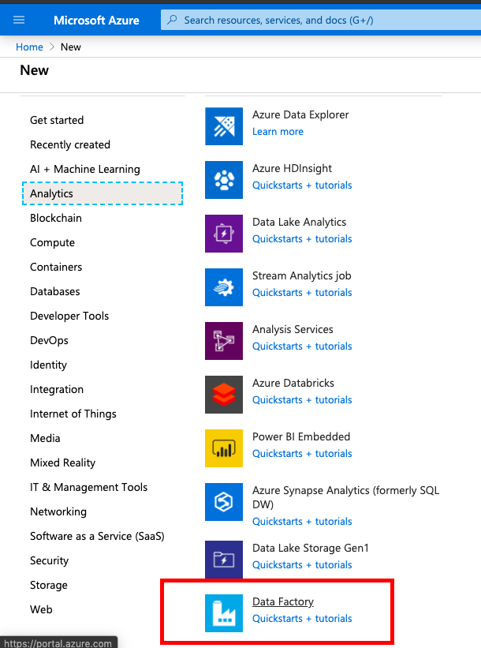Click the Data Factory link
The width and height of the screenshot is (481, 648).
point(282,601)
